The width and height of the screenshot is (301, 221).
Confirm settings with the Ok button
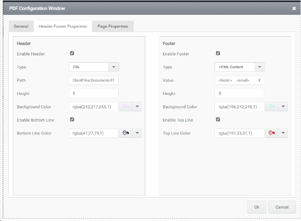[x=257, y=207]
